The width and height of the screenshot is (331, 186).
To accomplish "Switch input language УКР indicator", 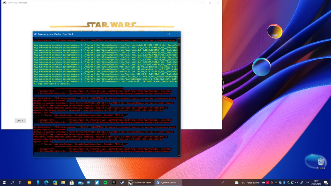I will [307, 182].
